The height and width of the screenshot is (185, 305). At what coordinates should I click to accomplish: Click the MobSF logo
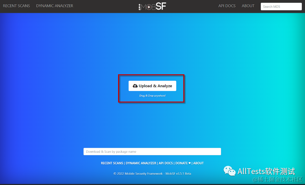152,6
